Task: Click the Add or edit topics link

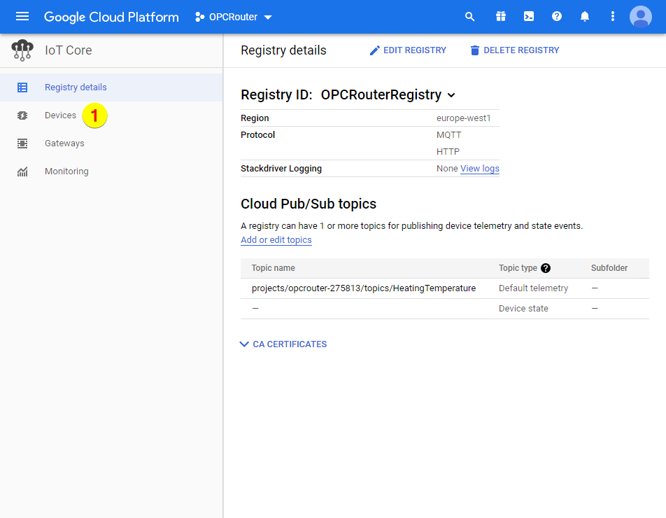Action: (276, 240)
